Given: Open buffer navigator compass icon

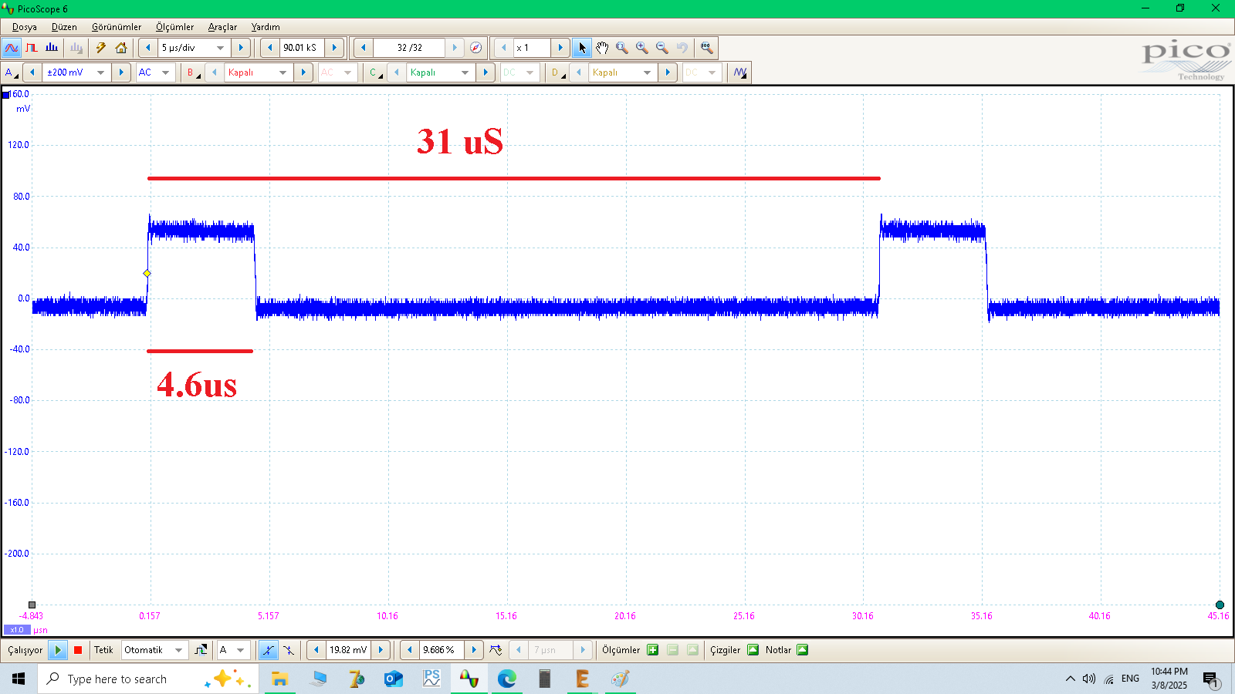Looking at the screenshot, I should coord(476,48).
